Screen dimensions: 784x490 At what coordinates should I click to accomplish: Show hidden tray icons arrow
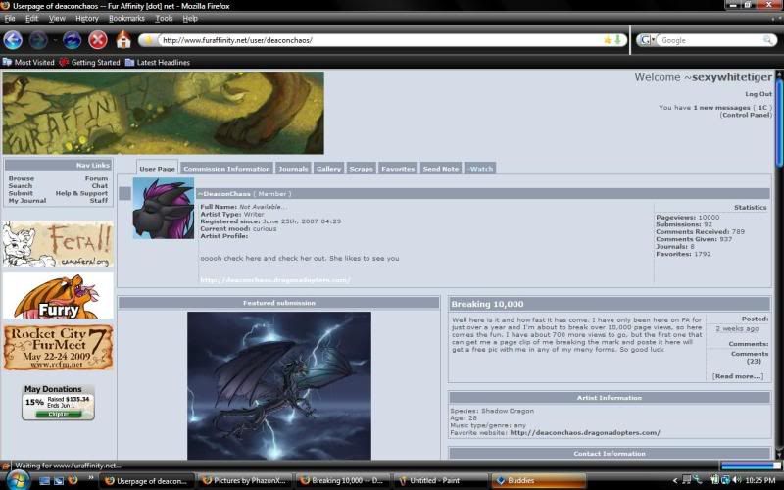click(674, 480)
